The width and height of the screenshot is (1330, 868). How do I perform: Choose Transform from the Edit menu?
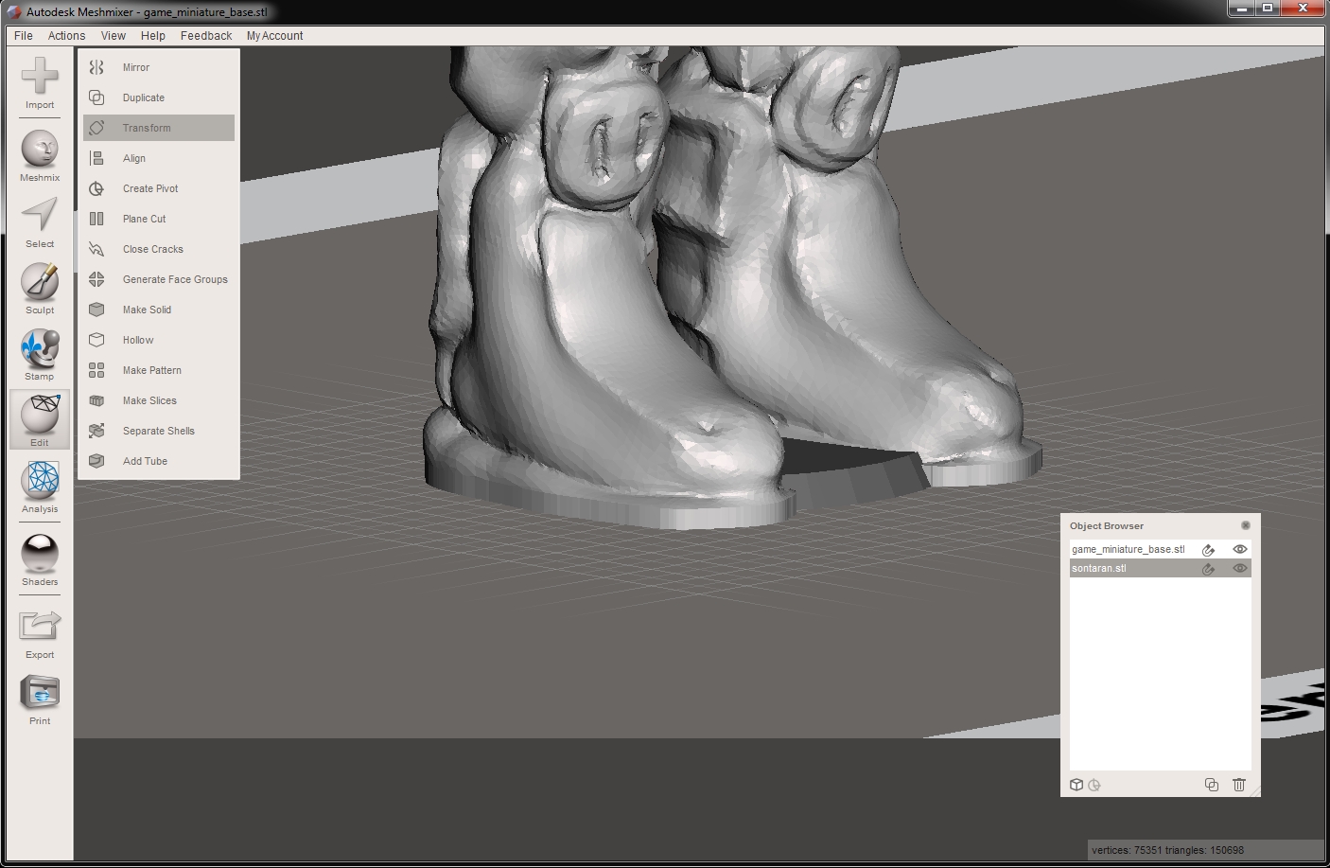pyautogui.click(x=159, y=128)
